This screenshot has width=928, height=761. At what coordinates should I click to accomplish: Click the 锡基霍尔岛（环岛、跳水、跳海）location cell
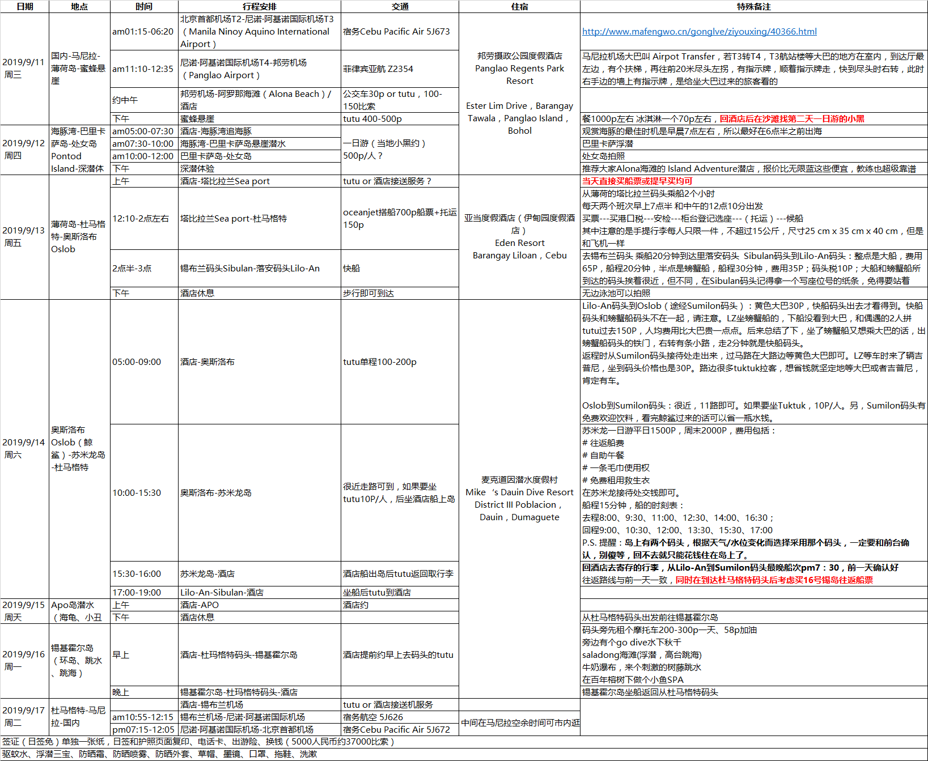click(x=80, y=661)
